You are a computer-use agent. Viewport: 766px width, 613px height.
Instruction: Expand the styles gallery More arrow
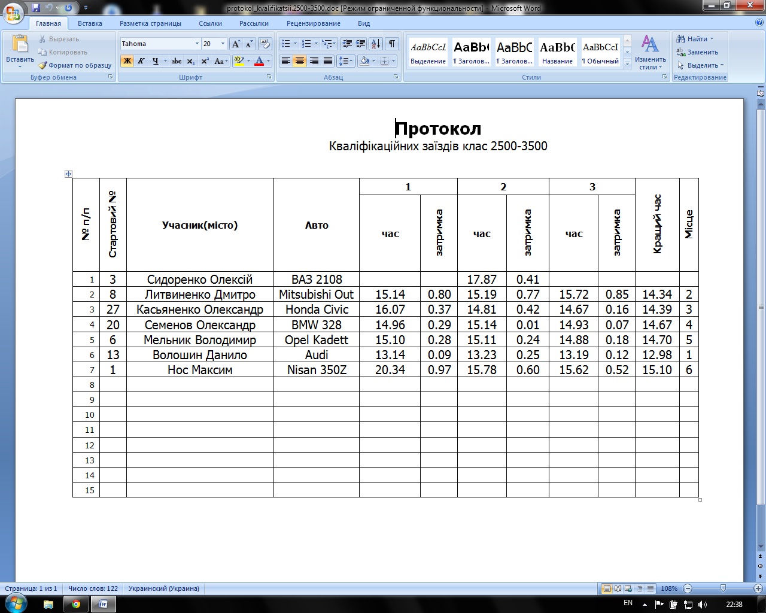coord(627,62)
